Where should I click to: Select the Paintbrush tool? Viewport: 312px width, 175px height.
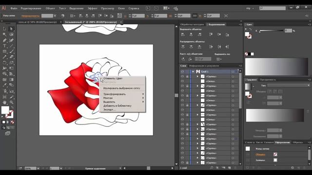(x=11, y=51)
